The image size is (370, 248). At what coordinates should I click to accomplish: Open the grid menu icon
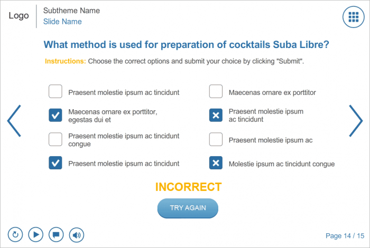point(354,17)
